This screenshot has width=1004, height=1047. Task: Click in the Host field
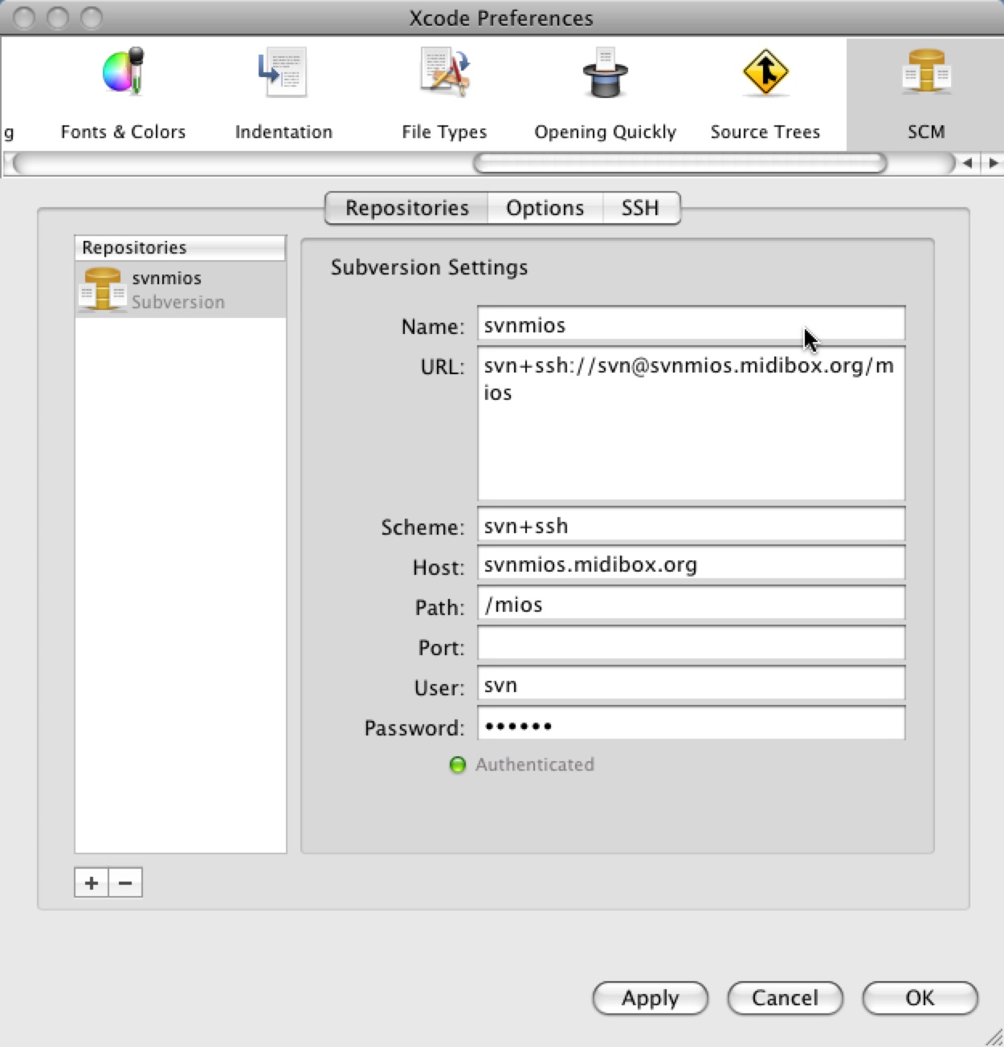click(691, 564)
